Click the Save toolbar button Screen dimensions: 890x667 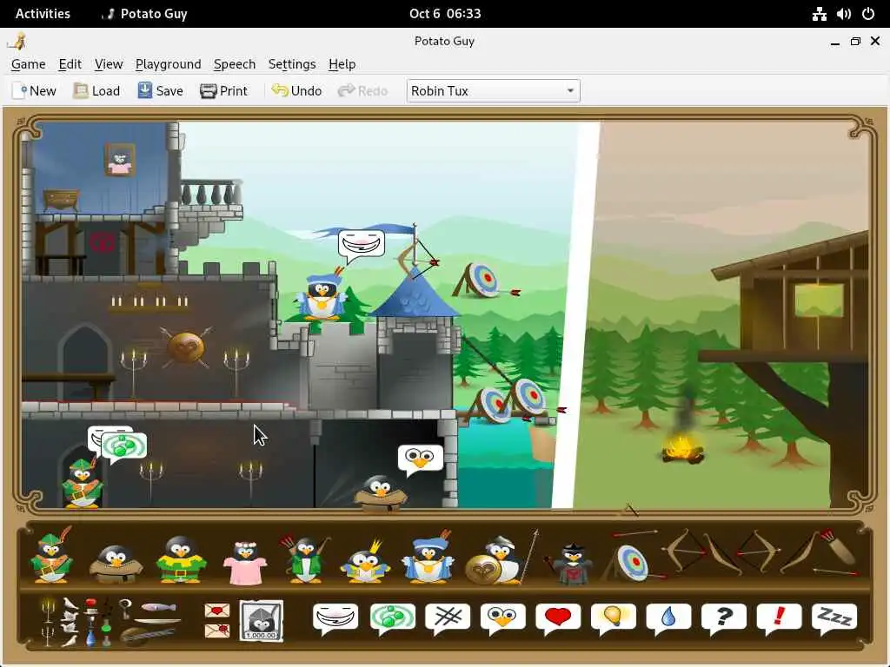[x=161, y=90]
